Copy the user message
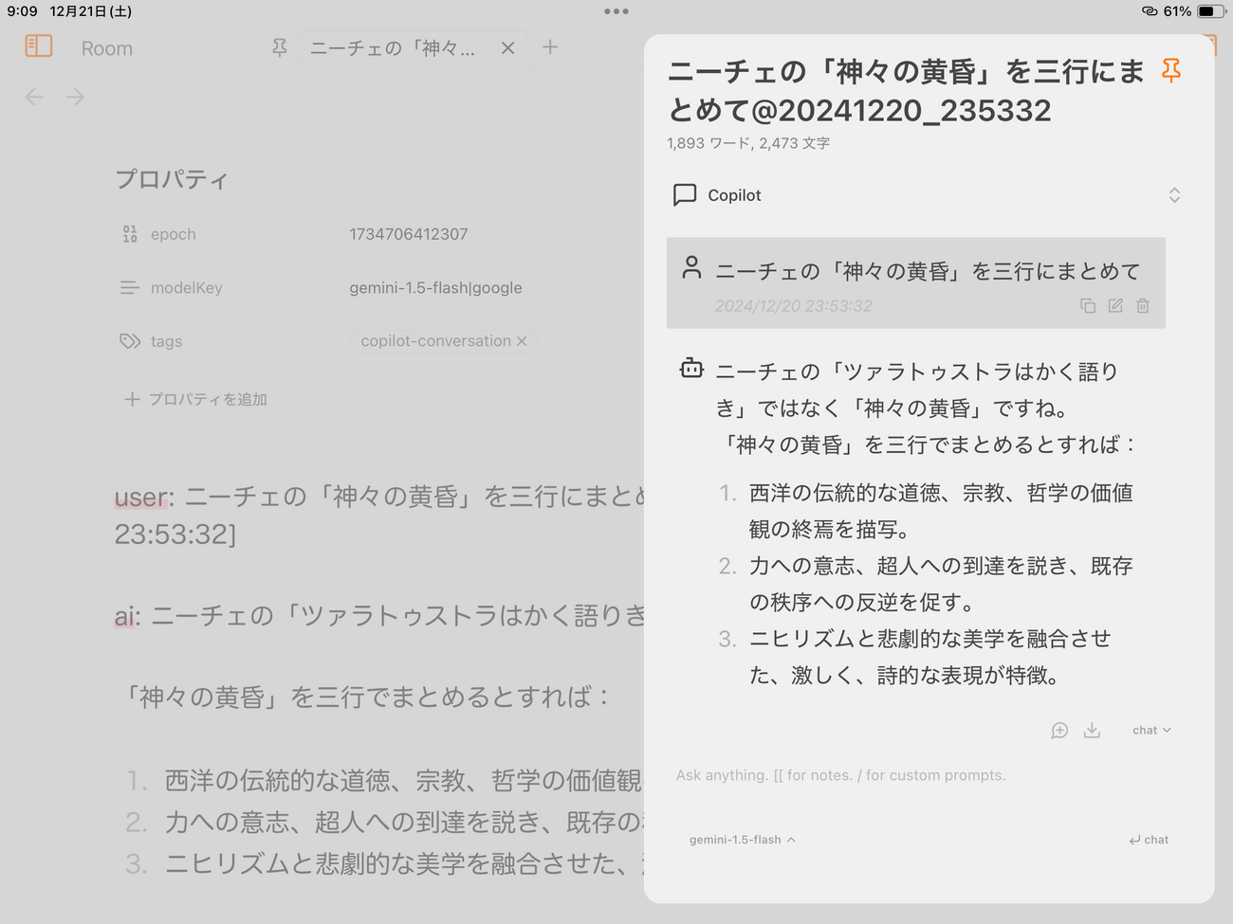Image resolution: width=1233 pixels, height=924 pixels. coord(1088,306)
